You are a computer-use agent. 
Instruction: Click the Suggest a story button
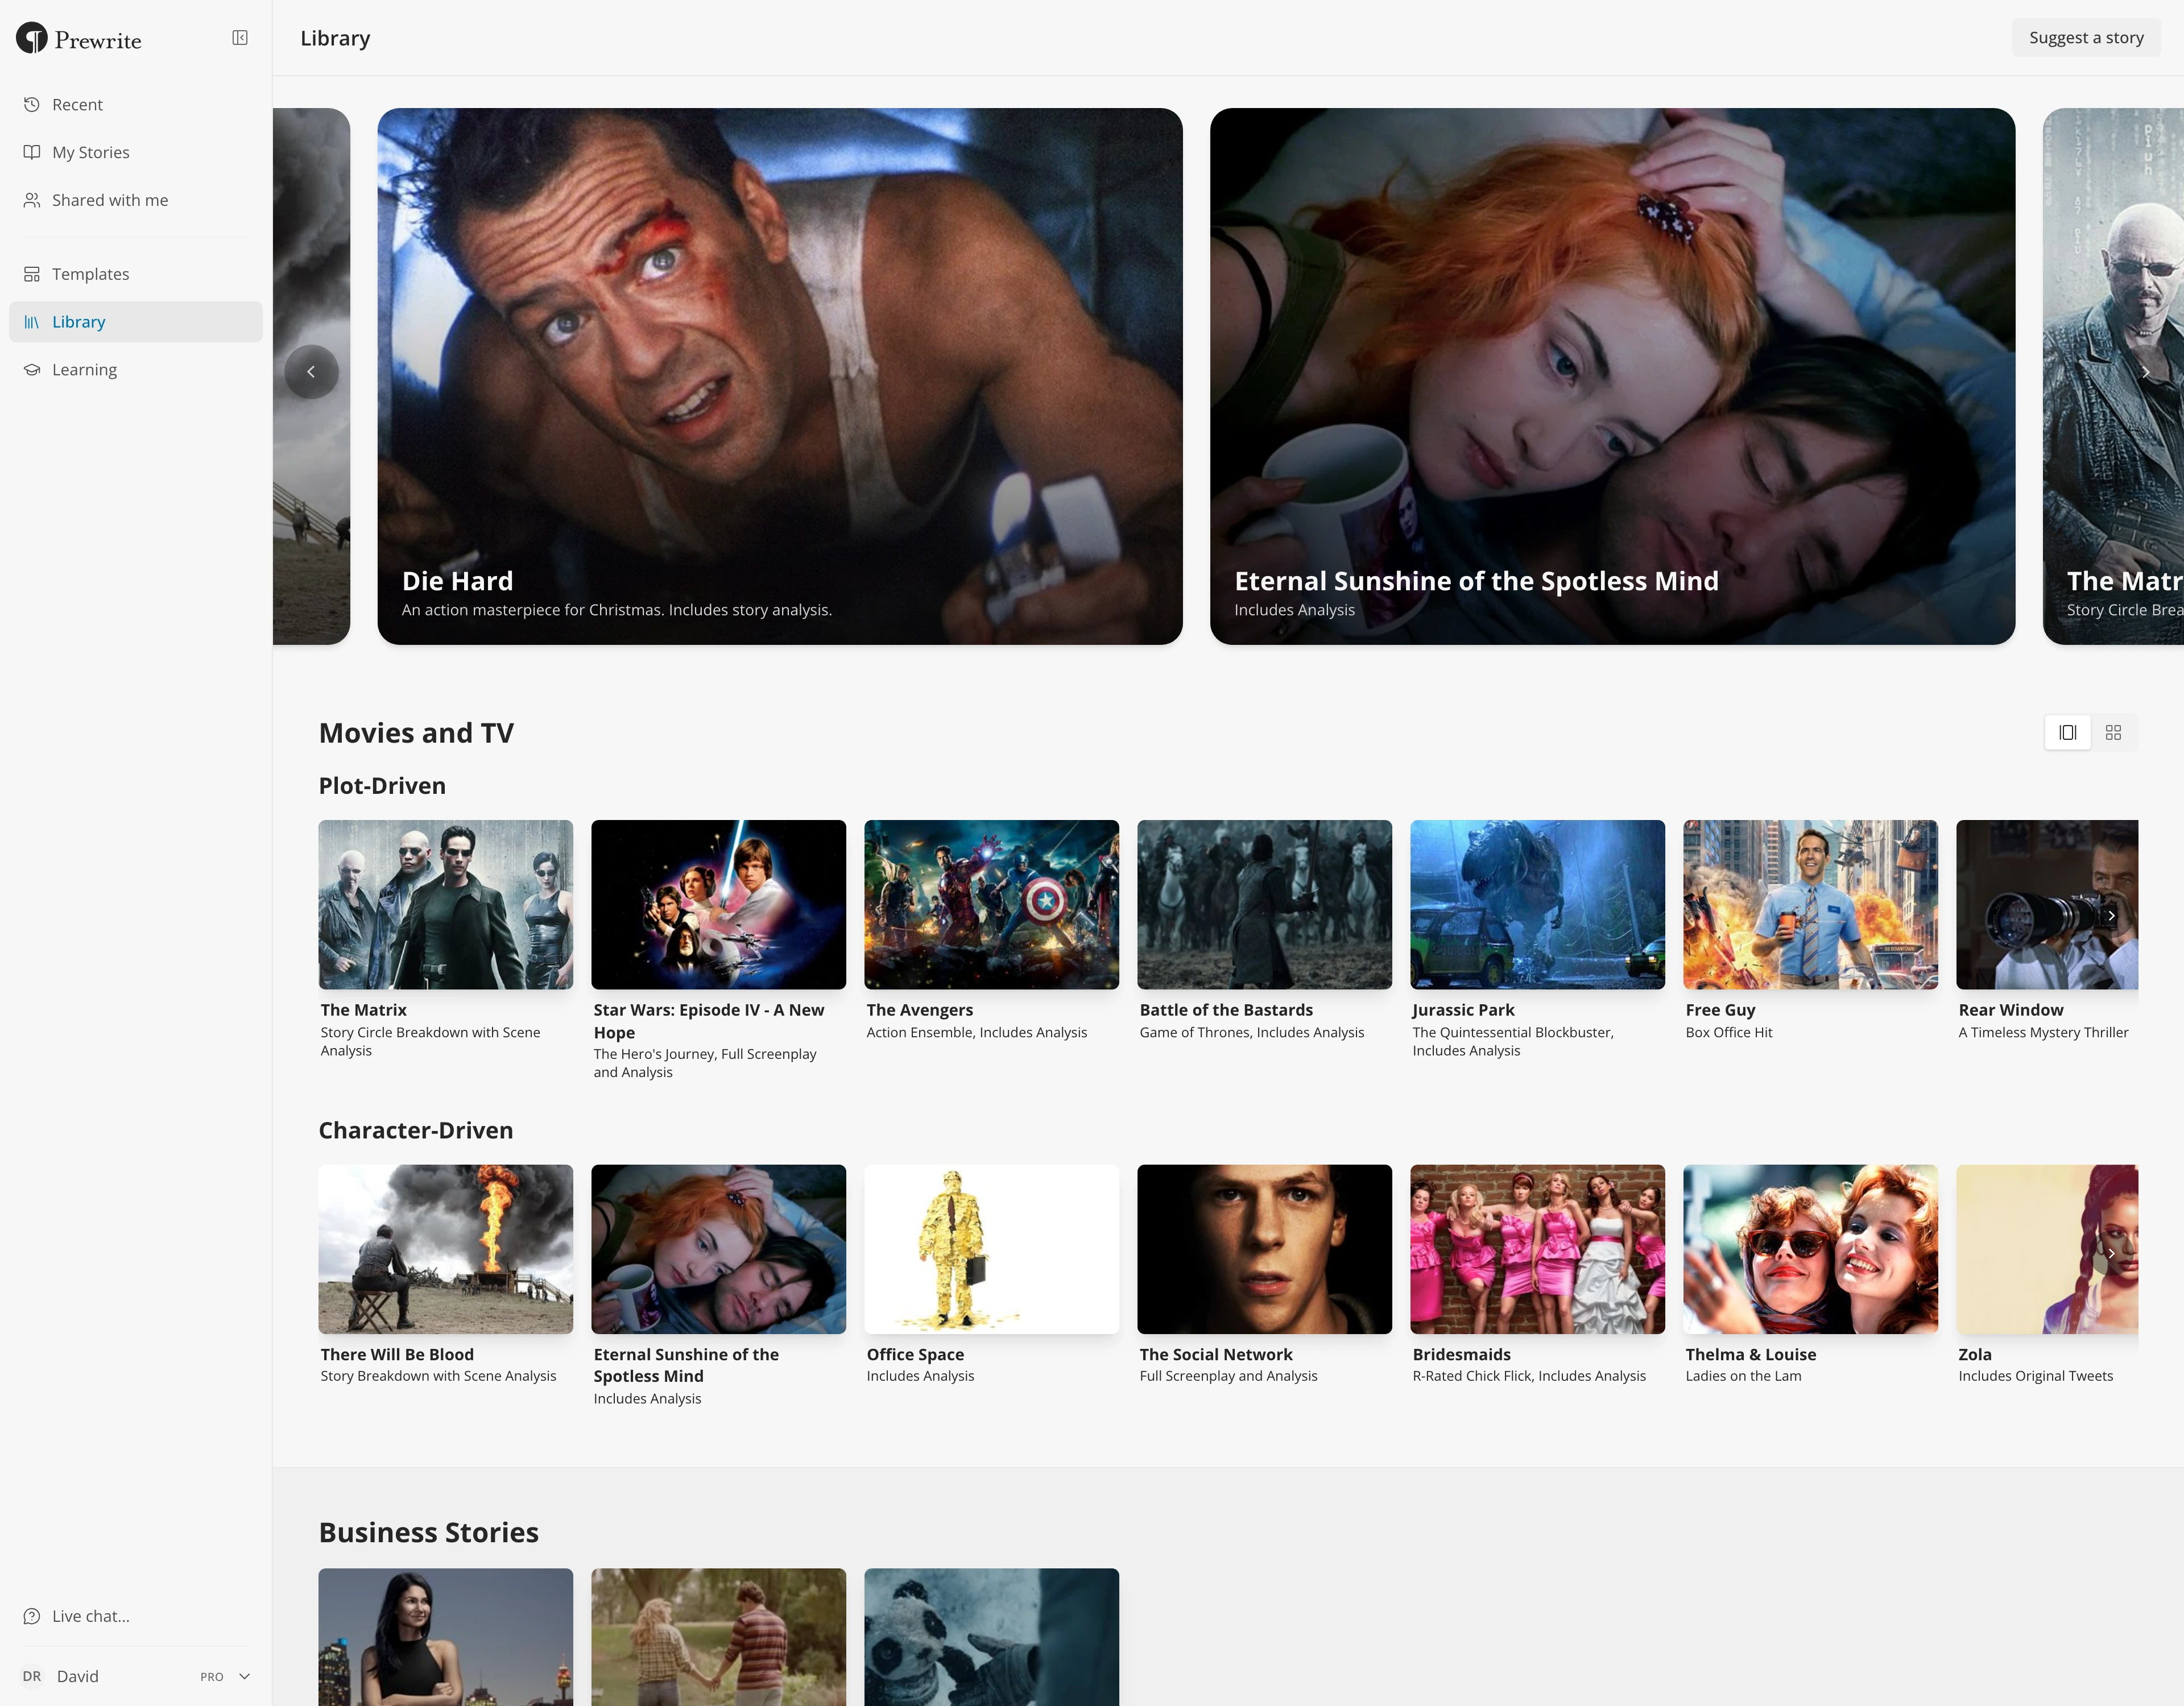pyautogui.click(x=2086, y=38)
